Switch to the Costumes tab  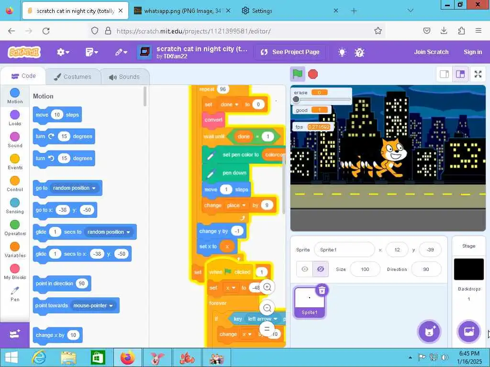(x=73, y=76)
